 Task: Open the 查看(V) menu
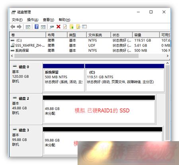click(49, 20)
